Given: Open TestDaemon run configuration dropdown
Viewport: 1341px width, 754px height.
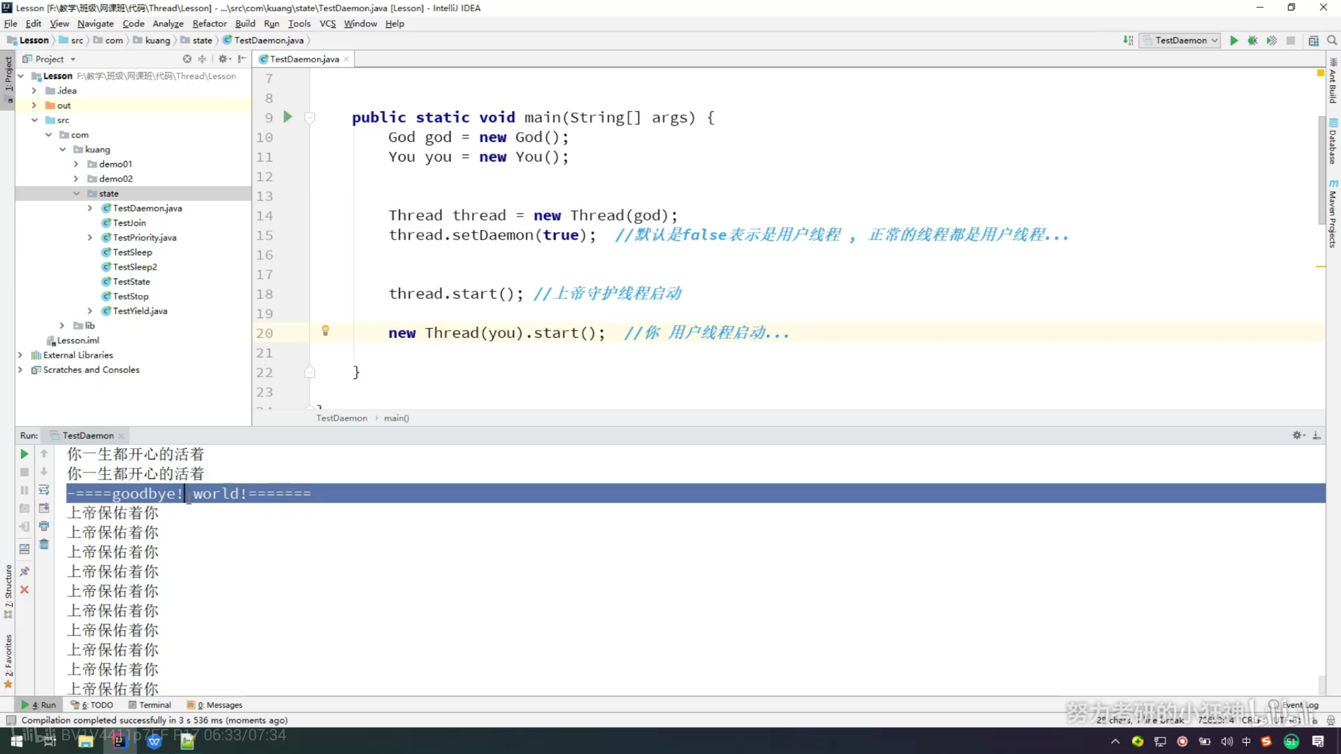Looking at the screenshot, I should [x=1181, y=41].
